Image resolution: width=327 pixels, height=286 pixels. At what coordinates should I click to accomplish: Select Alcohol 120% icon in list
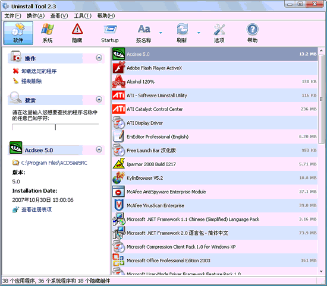pyautogui.click(x=119, y=81)
